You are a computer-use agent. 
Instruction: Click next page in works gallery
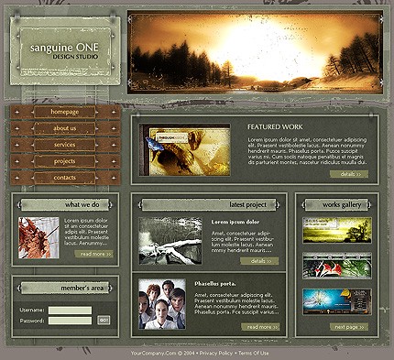click(x=349, y=327)
